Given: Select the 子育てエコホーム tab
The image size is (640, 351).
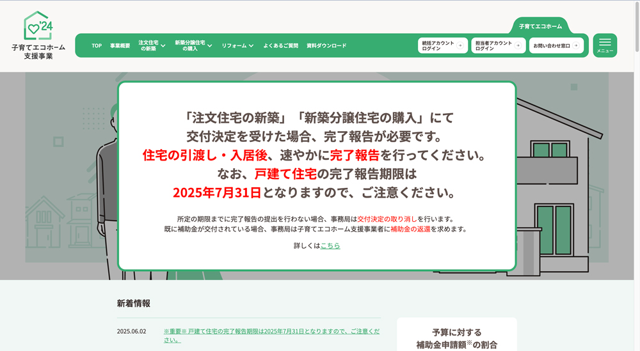Looking at the screenshot, I should point(540,26).
